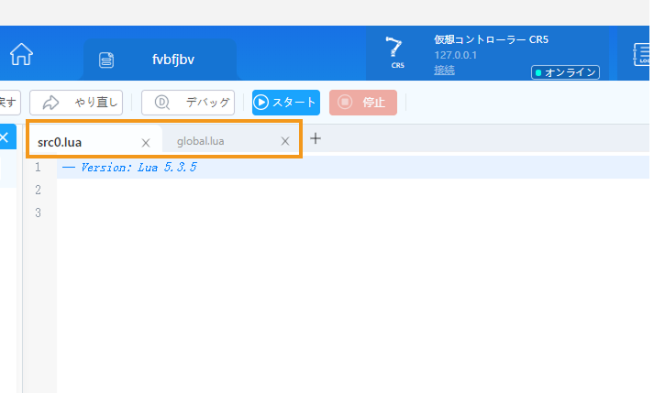Screen dimensions: 654x393
Task: Open the fvbfjbv project tab
Action: pos(161,60)
